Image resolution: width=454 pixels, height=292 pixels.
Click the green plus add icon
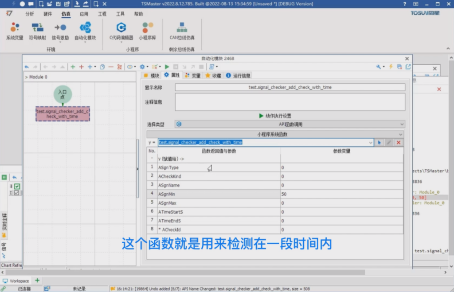click(73, 67)
